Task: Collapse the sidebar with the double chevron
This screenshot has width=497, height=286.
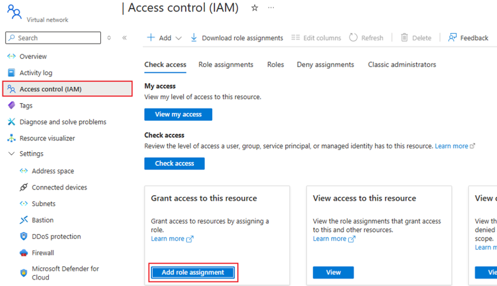Action: tap(125, 38)
